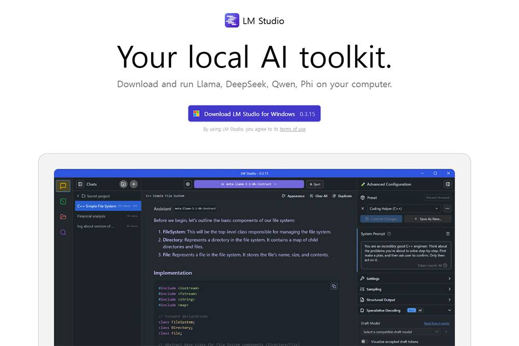Image resolution: width=519 pixels, height=346 pixels.
Task: Open the terms of use link
Action: pos(292,129)
